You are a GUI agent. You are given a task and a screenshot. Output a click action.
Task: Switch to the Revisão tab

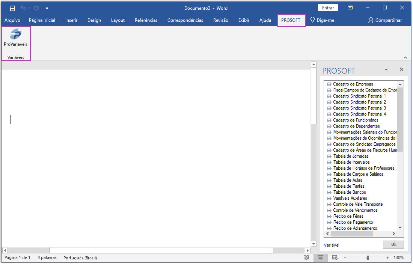(x=221, y=20)
